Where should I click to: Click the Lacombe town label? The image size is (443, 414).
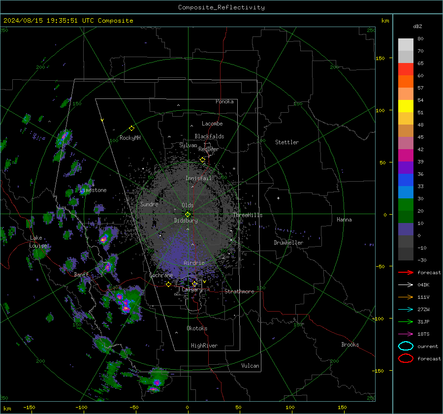[x=212, y=124]
